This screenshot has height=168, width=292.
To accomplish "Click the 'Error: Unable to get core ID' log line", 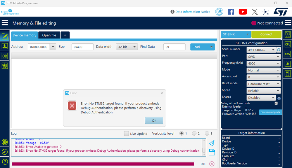I will [37, 147].
